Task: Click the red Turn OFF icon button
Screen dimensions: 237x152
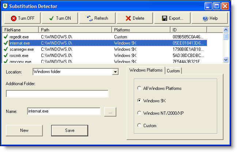Action: point(22,18)
